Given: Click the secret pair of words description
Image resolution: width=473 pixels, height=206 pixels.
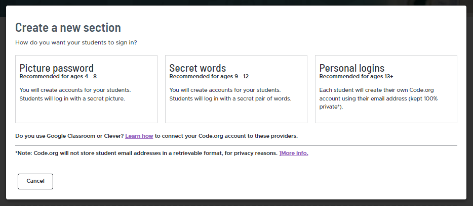Looking at the screenshot, I should [230, 94].
